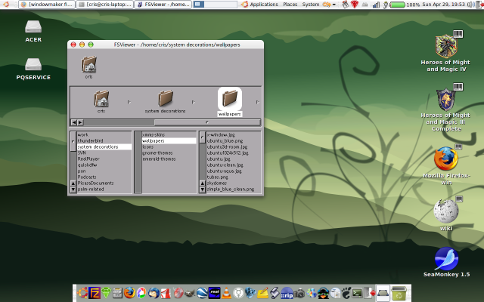
Task: Launch RealPlayer from the dock
Action: pyautogui.click(x=214, y=292)
